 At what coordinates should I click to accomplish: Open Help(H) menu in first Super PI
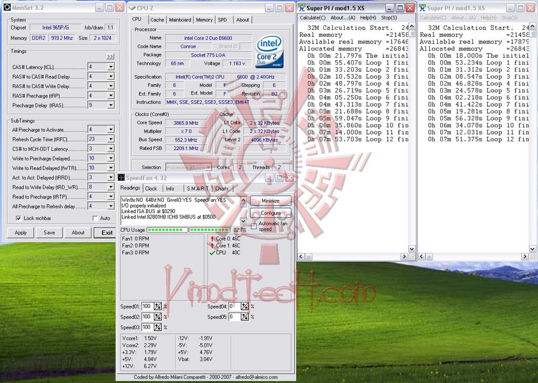[x=368, y=17]
